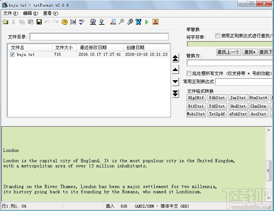Open the 查看(V) menu

coord(51,13)
